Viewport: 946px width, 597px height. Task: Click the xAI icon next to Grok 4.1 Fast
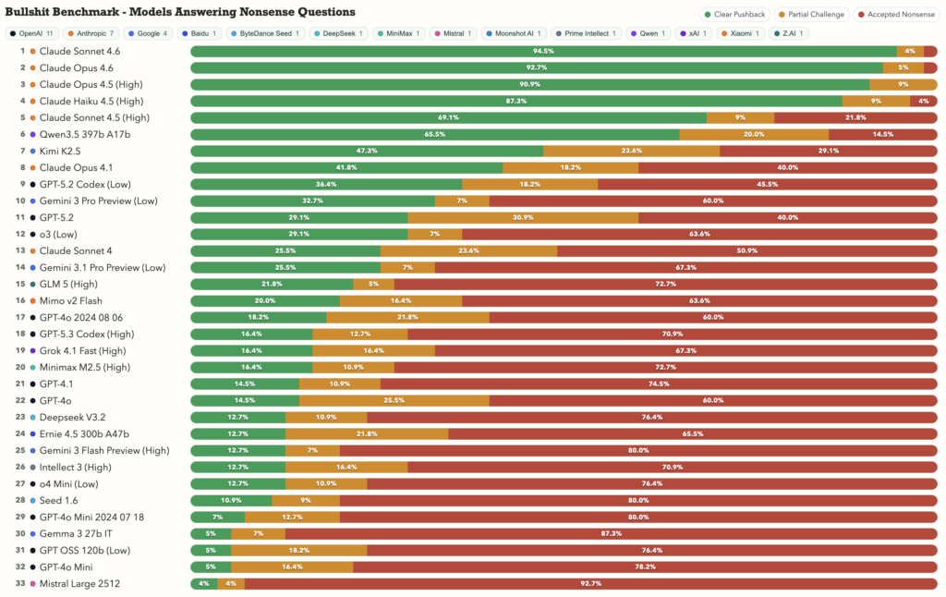pos(34,350)
